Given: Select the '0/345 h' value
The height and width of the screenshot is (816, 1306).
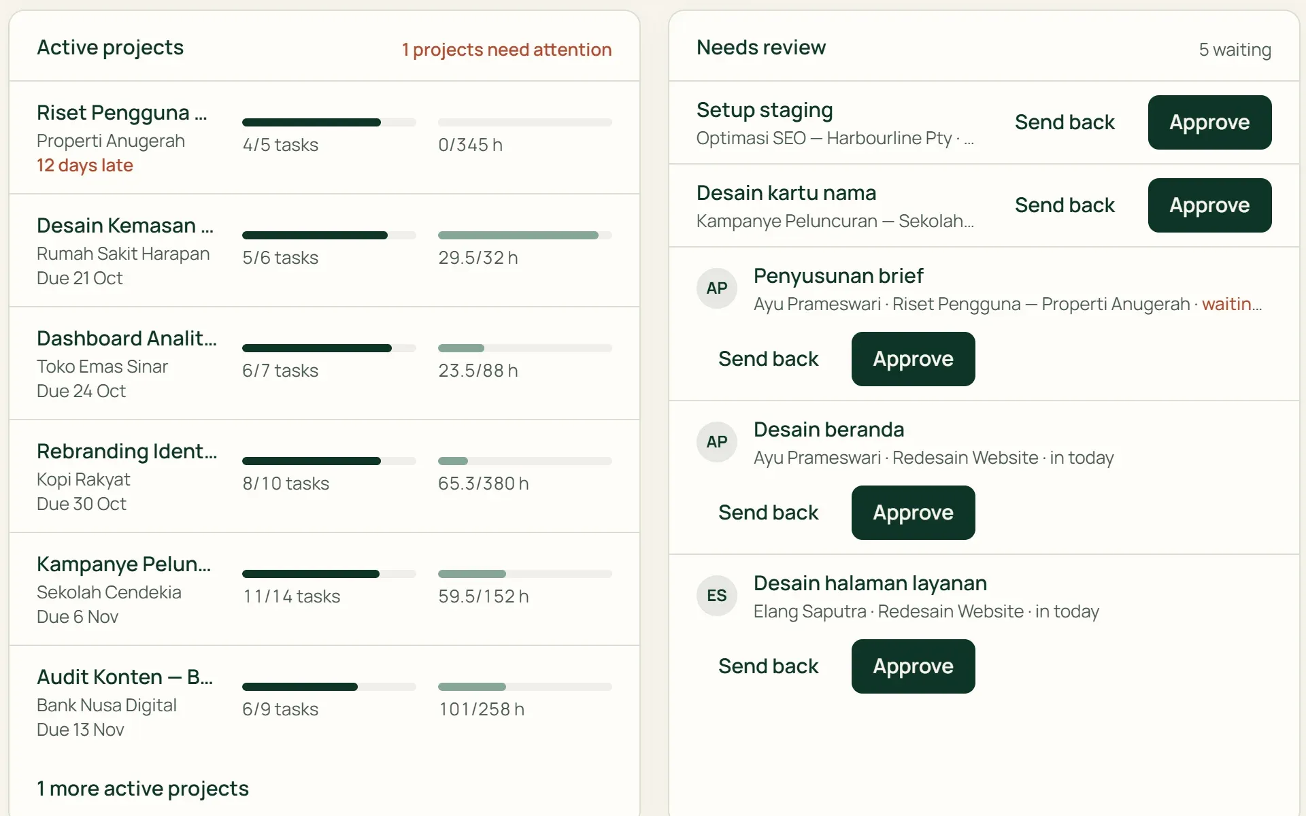Looking at the screenshot, I should point(470,145).
